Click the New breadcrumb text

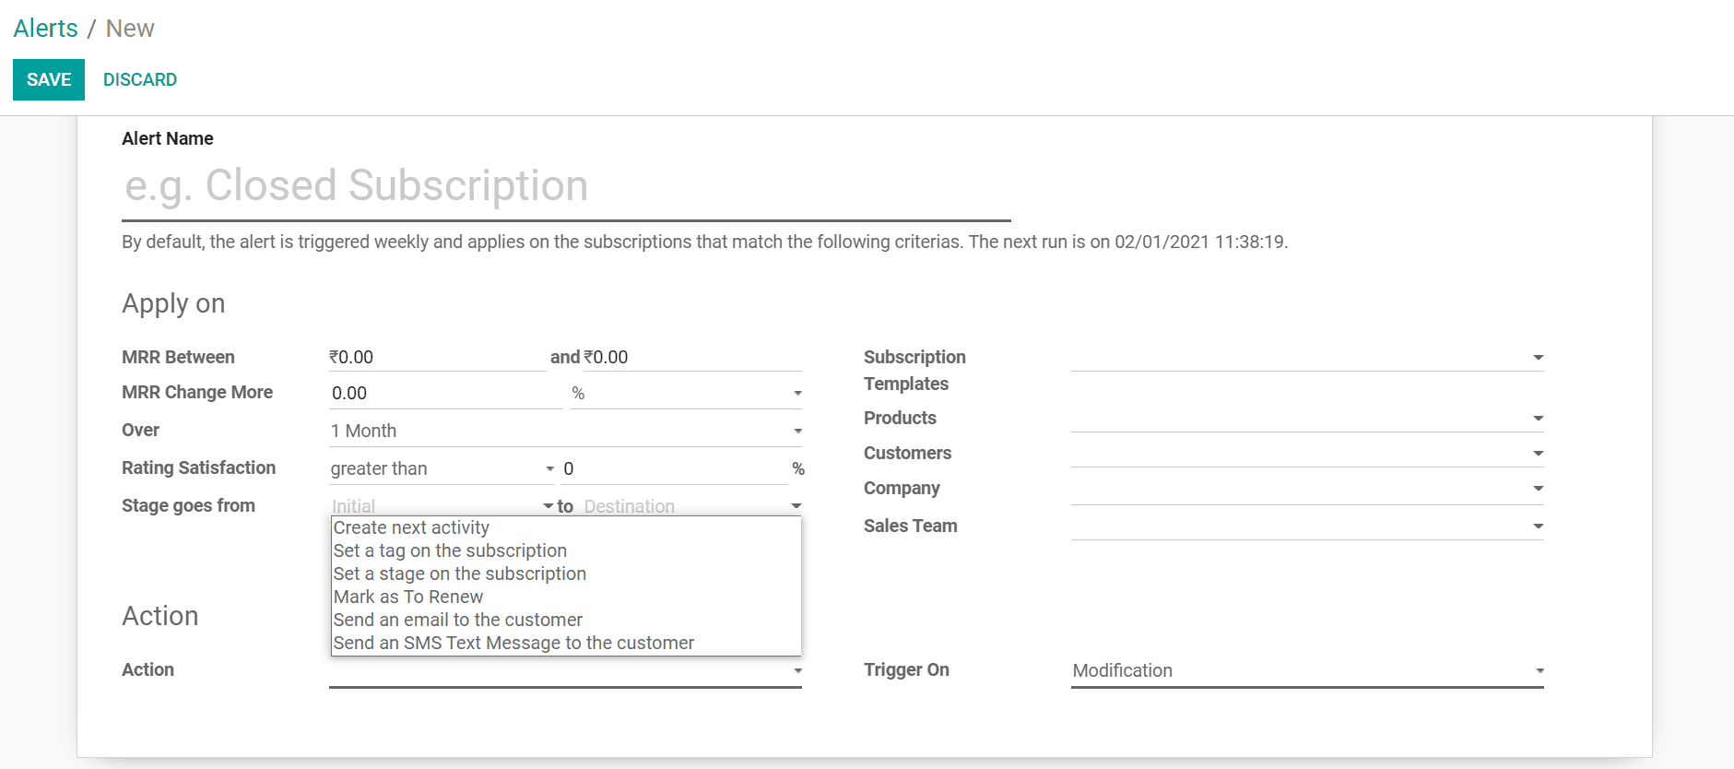coord(130,29)
